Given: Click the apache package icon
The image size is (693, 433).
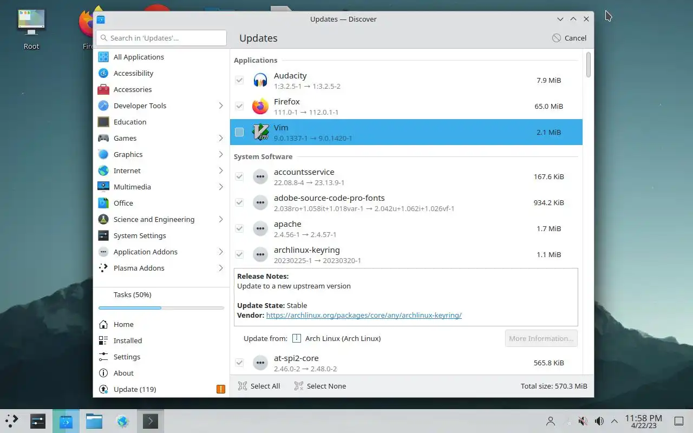Looking at the screenshot, I should [260, 228].
